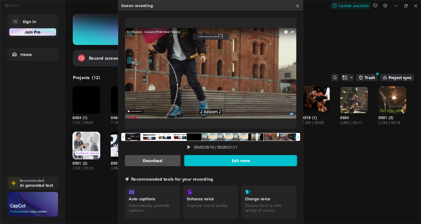Image resolution: width=421 pixels, height=224 pixels.
Task: Download the screen recording
Action: [x=152, y=160]
